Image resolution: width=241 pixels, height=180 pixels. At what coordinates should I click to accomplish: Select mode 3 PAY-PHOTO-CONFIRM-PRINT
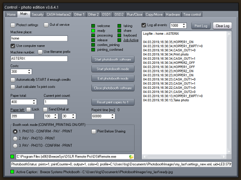[15, 146]
